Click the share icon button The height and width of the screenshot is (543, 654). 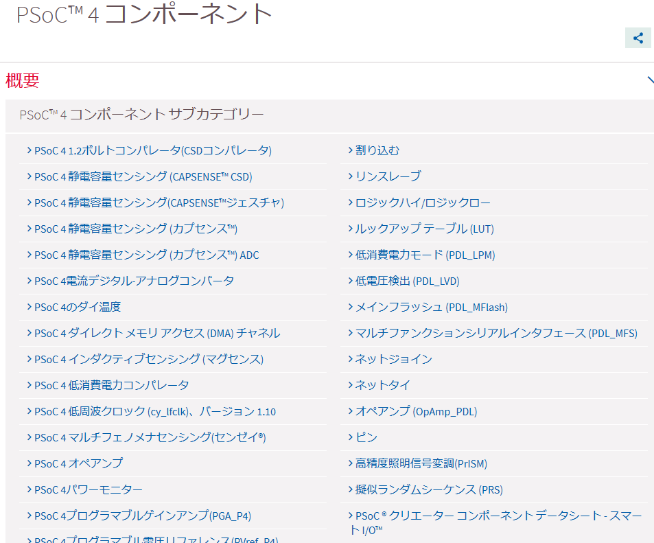point(638,38)
